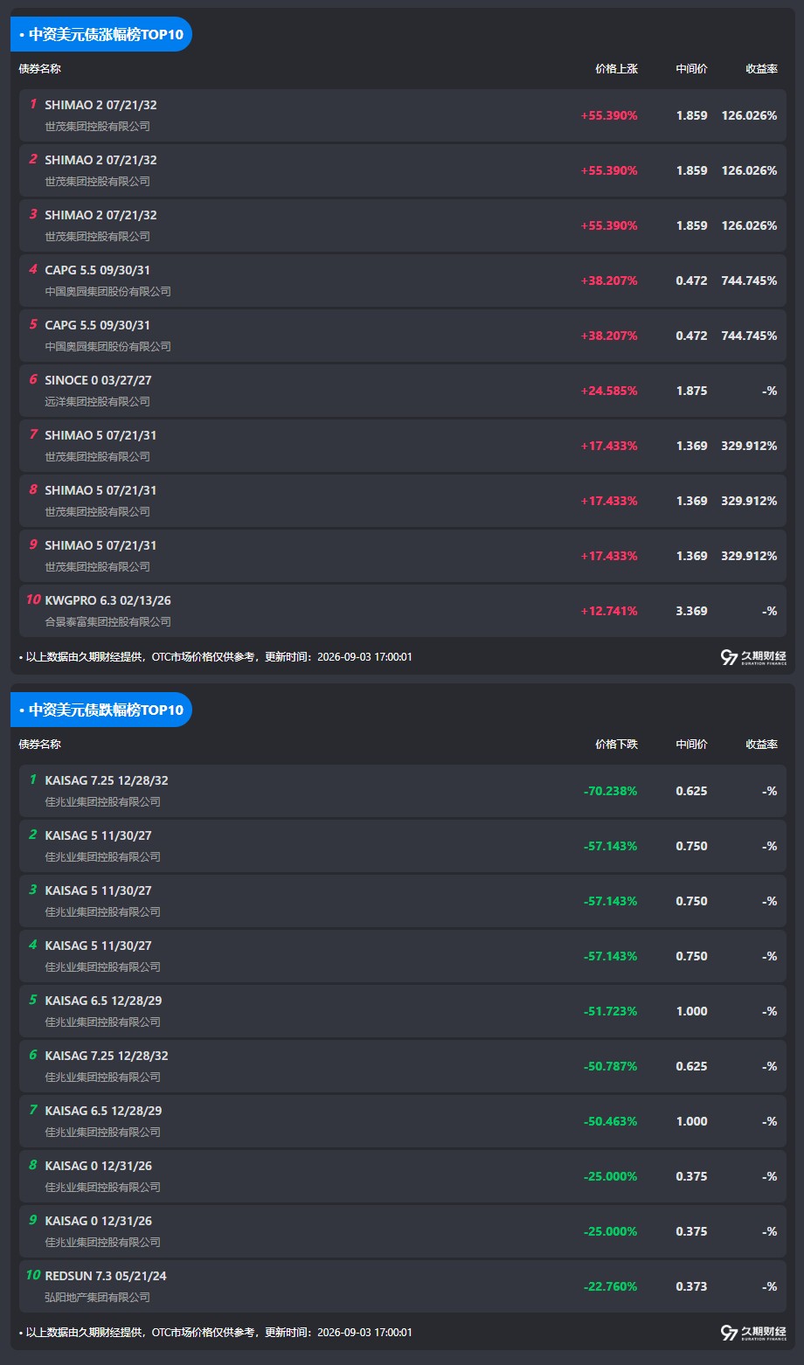Screen dimensions: 804x1365
Task: Click the +12.741% price rise value
Action: click(x=609, y=611)
